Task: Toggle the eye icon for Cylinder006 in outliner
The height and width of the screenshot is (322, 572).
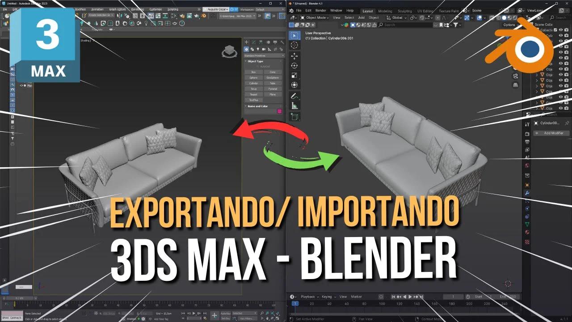Action: click(x=561, y=35)
